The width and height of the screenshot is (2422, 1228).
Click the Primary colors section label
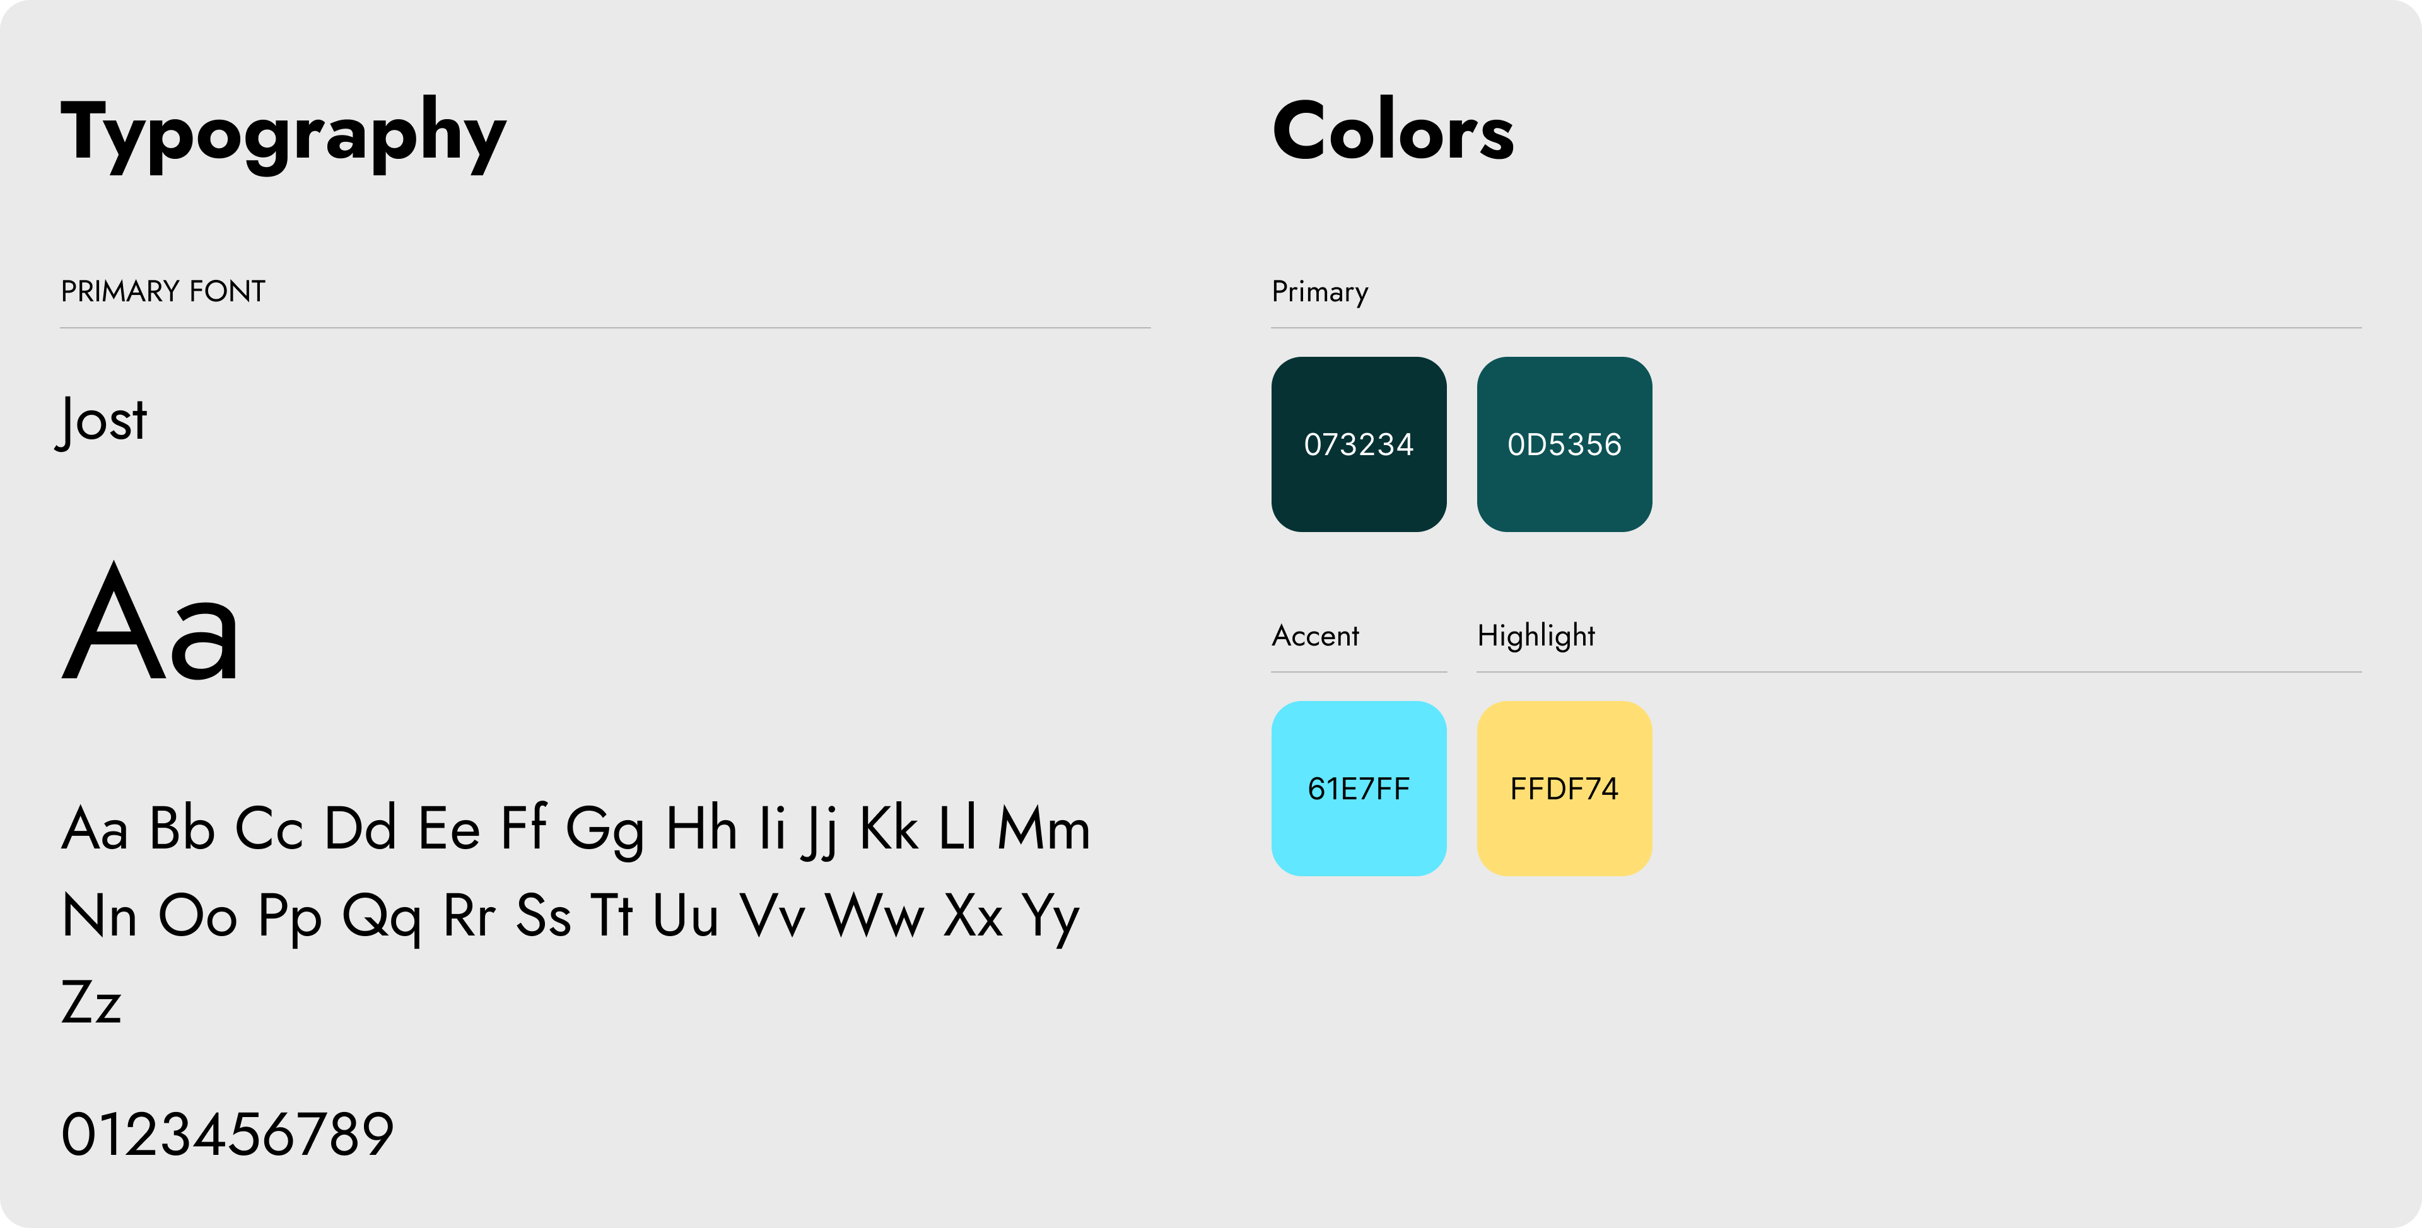tap(1319, 291)
